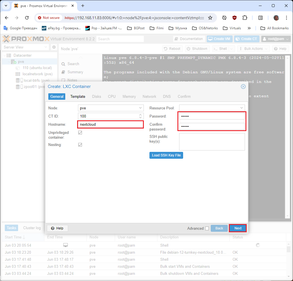Click the node Help button
This screenshot has height=281, width=293.
pos(280,49)
